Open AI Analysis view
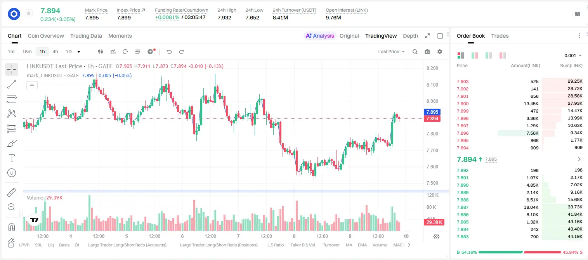 (x=320, y=36)
